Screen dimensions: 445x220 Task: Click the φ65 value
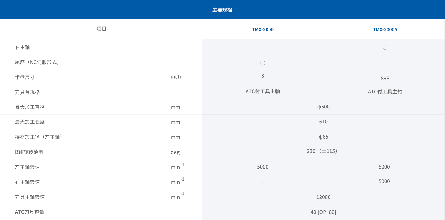324,137
